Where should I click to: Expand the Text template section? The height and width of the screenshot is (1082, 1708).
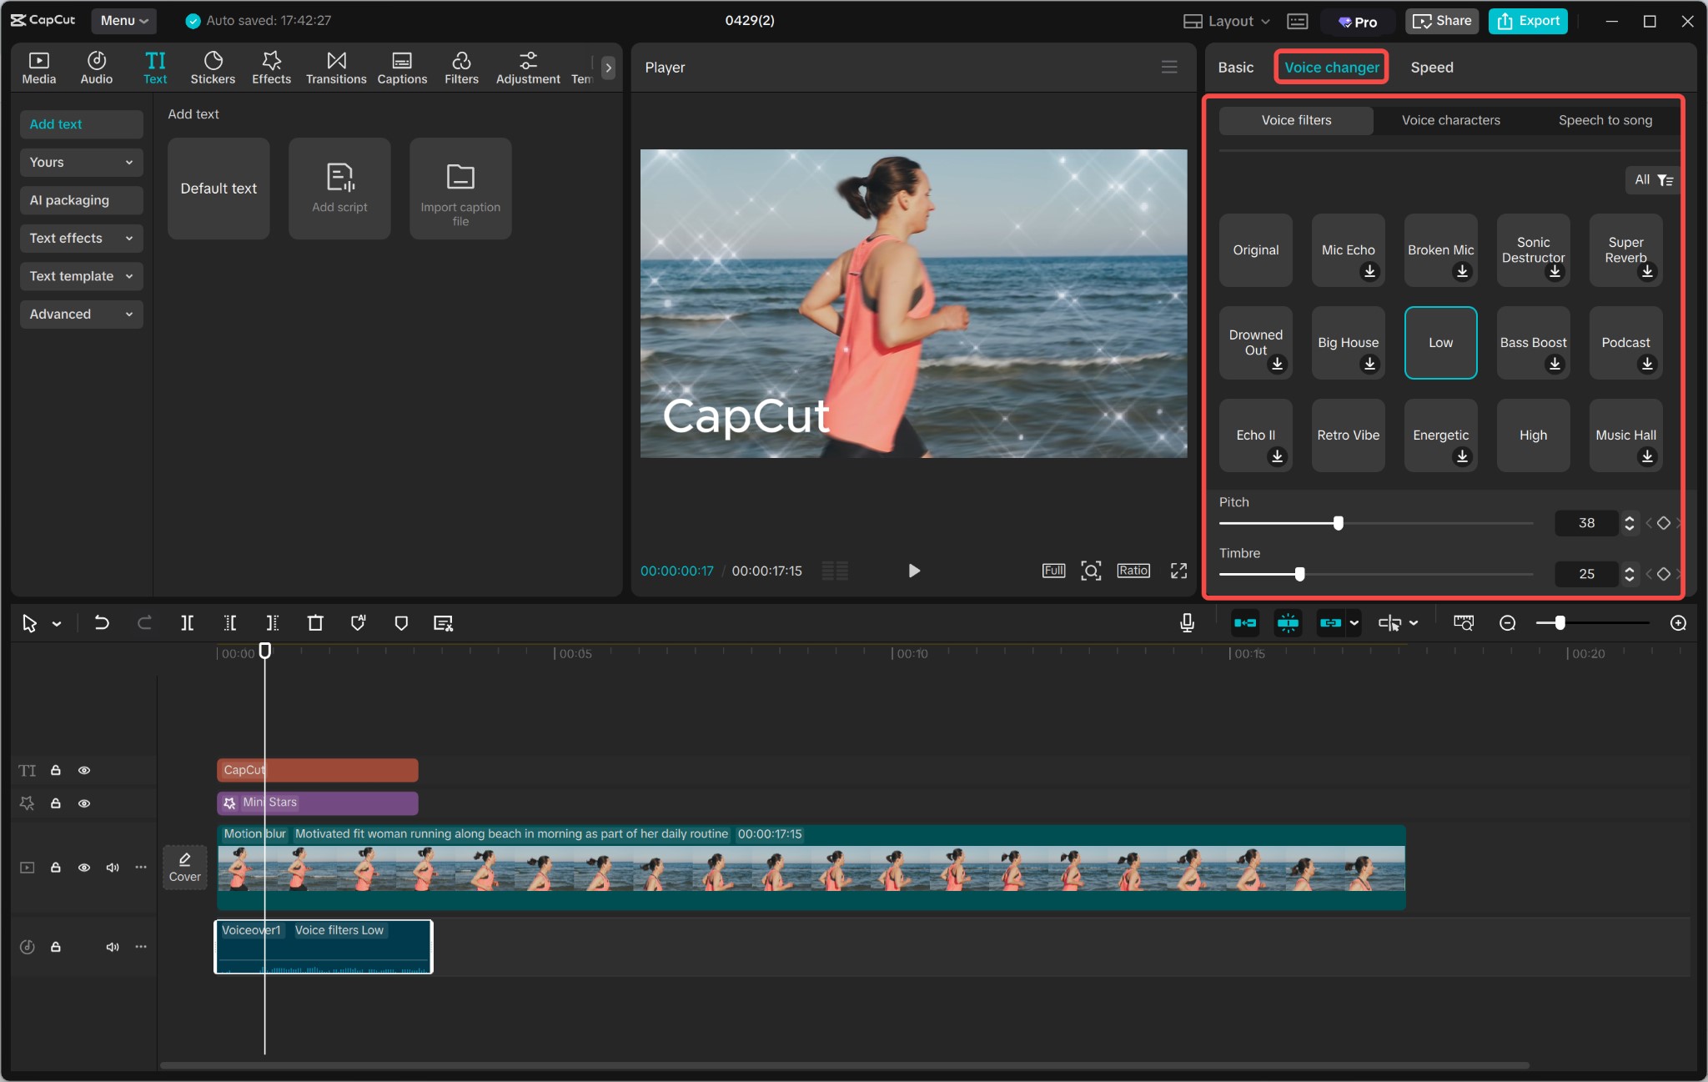point(81,276)
